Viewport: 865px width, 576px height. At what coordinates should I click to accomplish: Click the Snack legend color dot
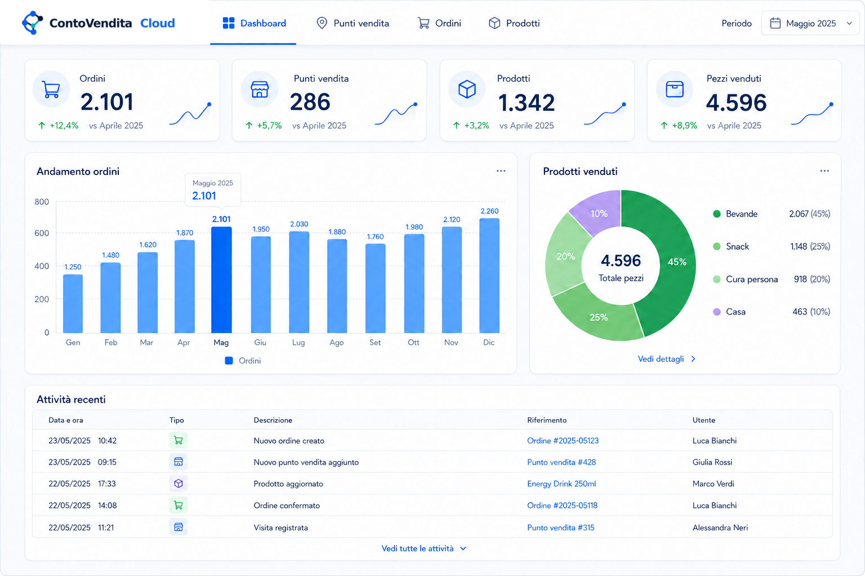point(717,246)
